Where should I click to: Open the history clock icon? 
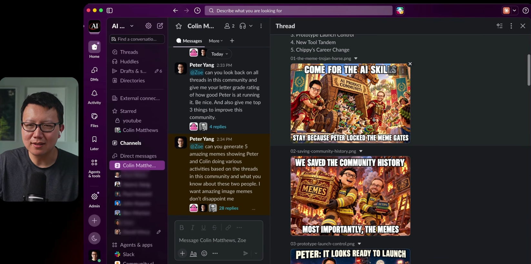197,11
